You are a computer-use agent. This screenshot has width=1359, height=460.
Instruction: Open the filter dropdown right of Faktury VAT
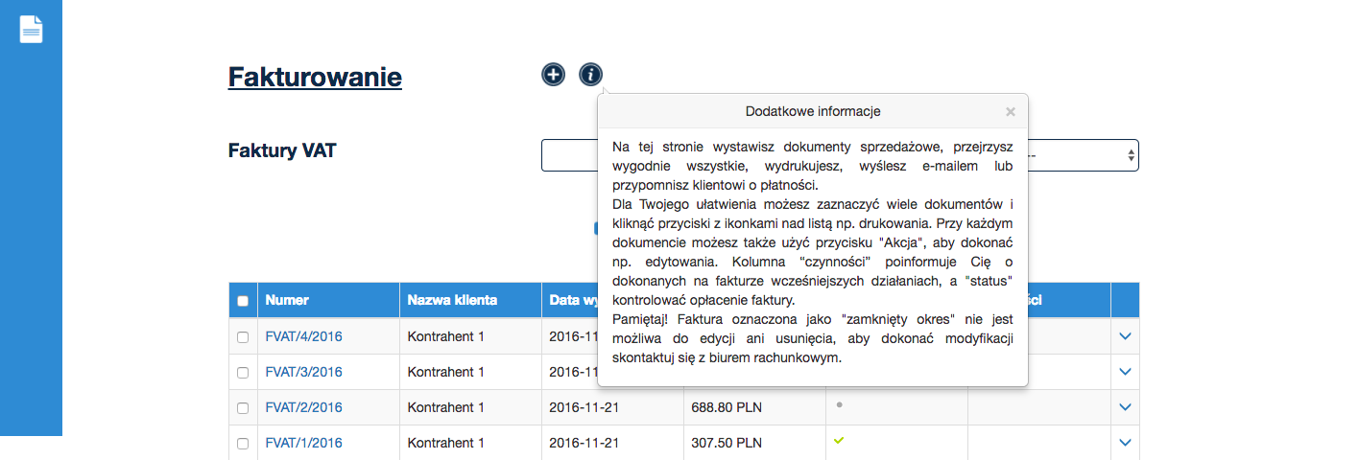pos(1085,155)
